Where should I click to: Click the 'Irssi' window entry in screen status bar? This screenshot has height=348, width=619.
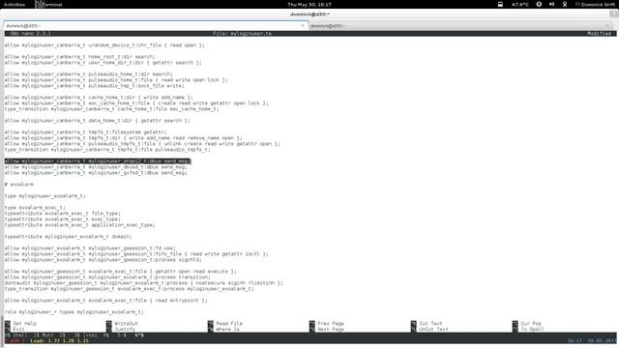click(x=86, y=335)
